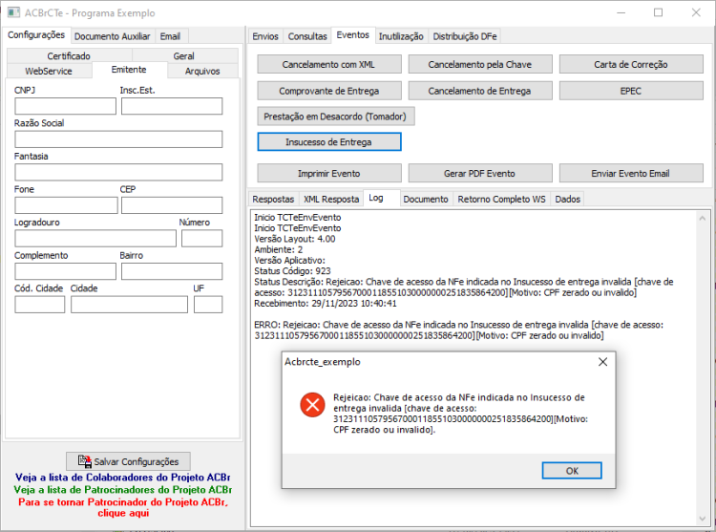Click the CNPJ input field

[65, 106]
